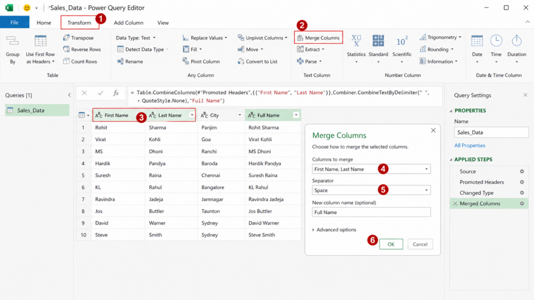
Task: Click the Rename command
Action: point(130,61)
